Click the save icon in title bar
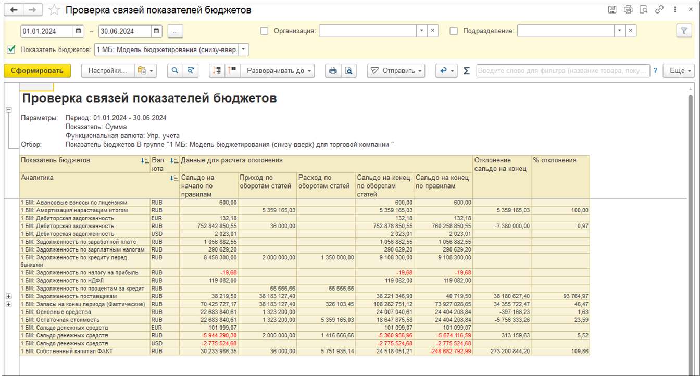The image size is (700, 376). point(612,10)
